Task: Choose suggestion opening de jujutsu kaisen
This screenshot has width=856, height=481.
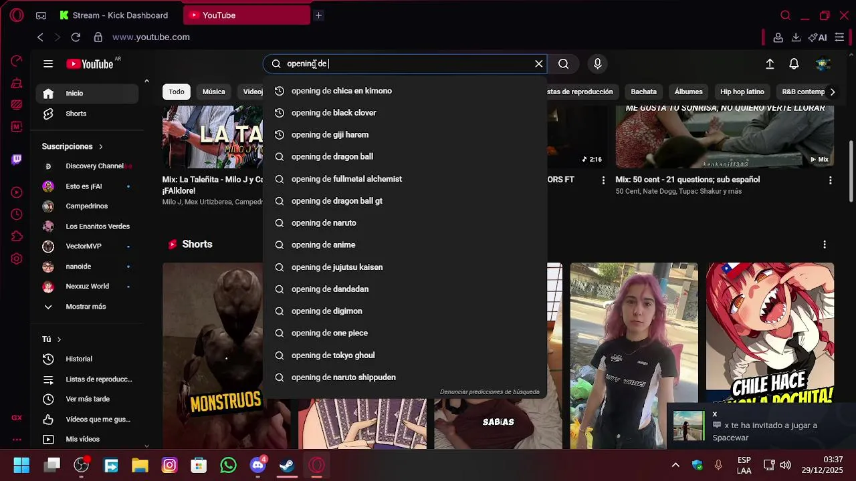Action: [405, 267]
